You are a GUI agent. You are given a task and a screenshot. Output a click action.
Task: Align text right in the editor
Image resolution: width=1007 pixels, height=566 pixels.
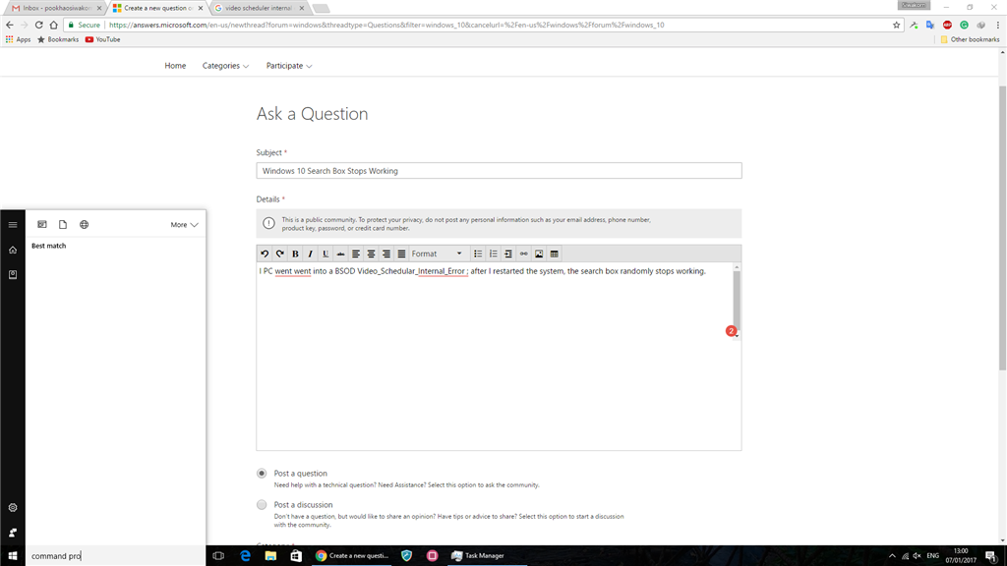click(385, 255)
